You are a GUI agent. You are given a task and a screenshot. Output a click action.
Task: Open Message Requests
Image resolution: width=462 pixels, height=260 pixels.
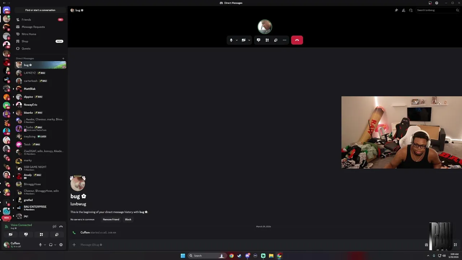point(40,27)
